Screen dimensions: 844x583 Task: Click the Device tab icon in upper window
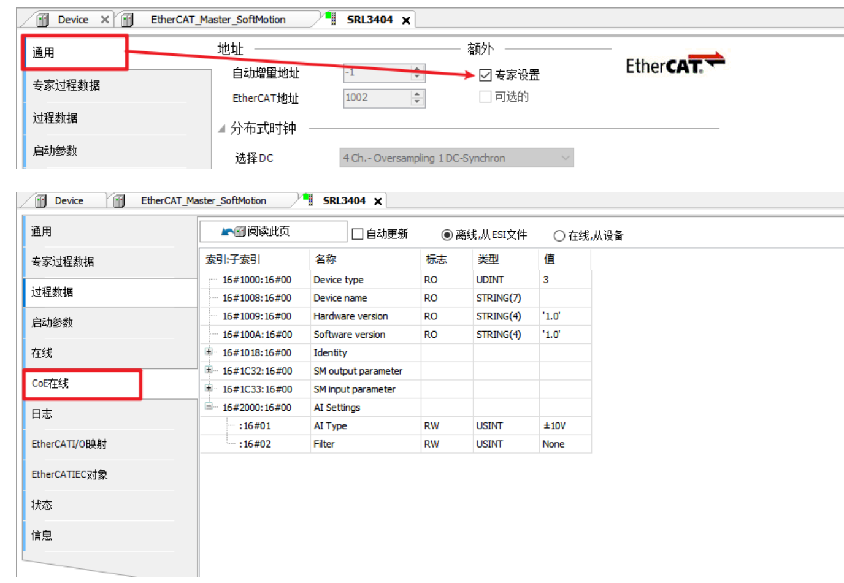(x=42, y=20)
